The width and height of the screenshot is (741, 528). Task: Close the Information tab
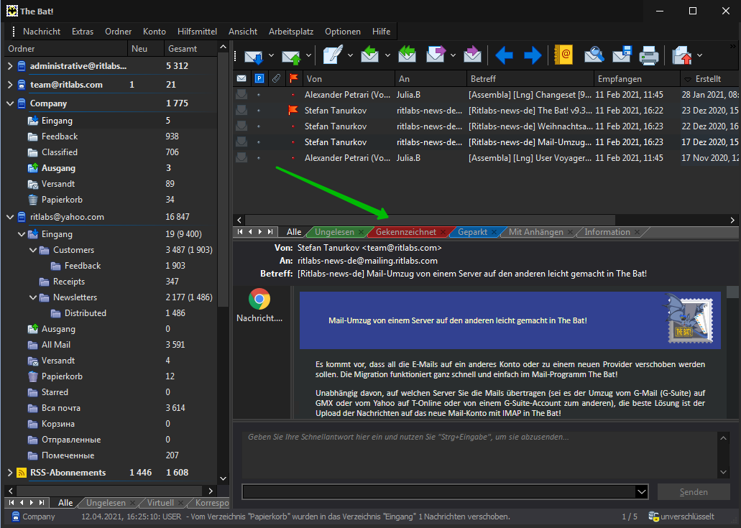tap(637, 232)
